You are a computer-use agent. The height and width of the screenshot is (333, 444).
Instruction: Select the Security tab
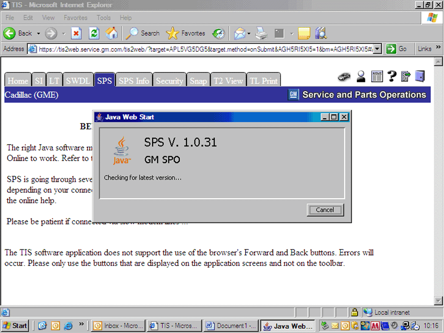coord(169,81)
